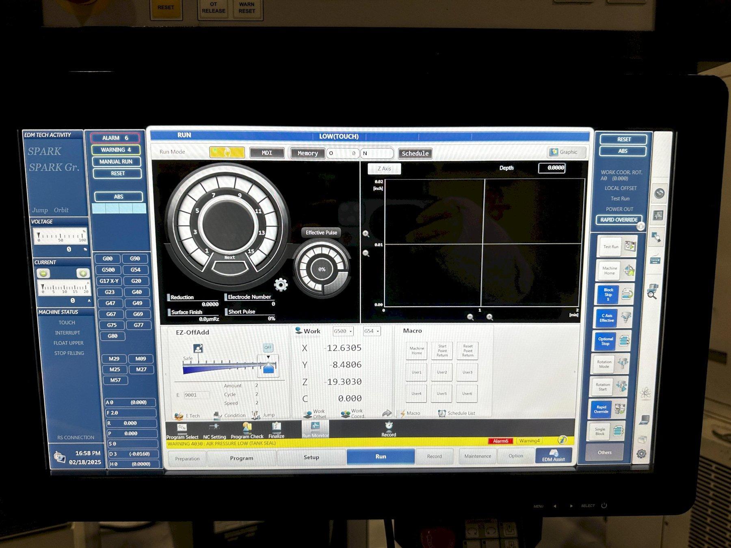Switch to the Run tab
731x548 pixels.
coord(381,456)
